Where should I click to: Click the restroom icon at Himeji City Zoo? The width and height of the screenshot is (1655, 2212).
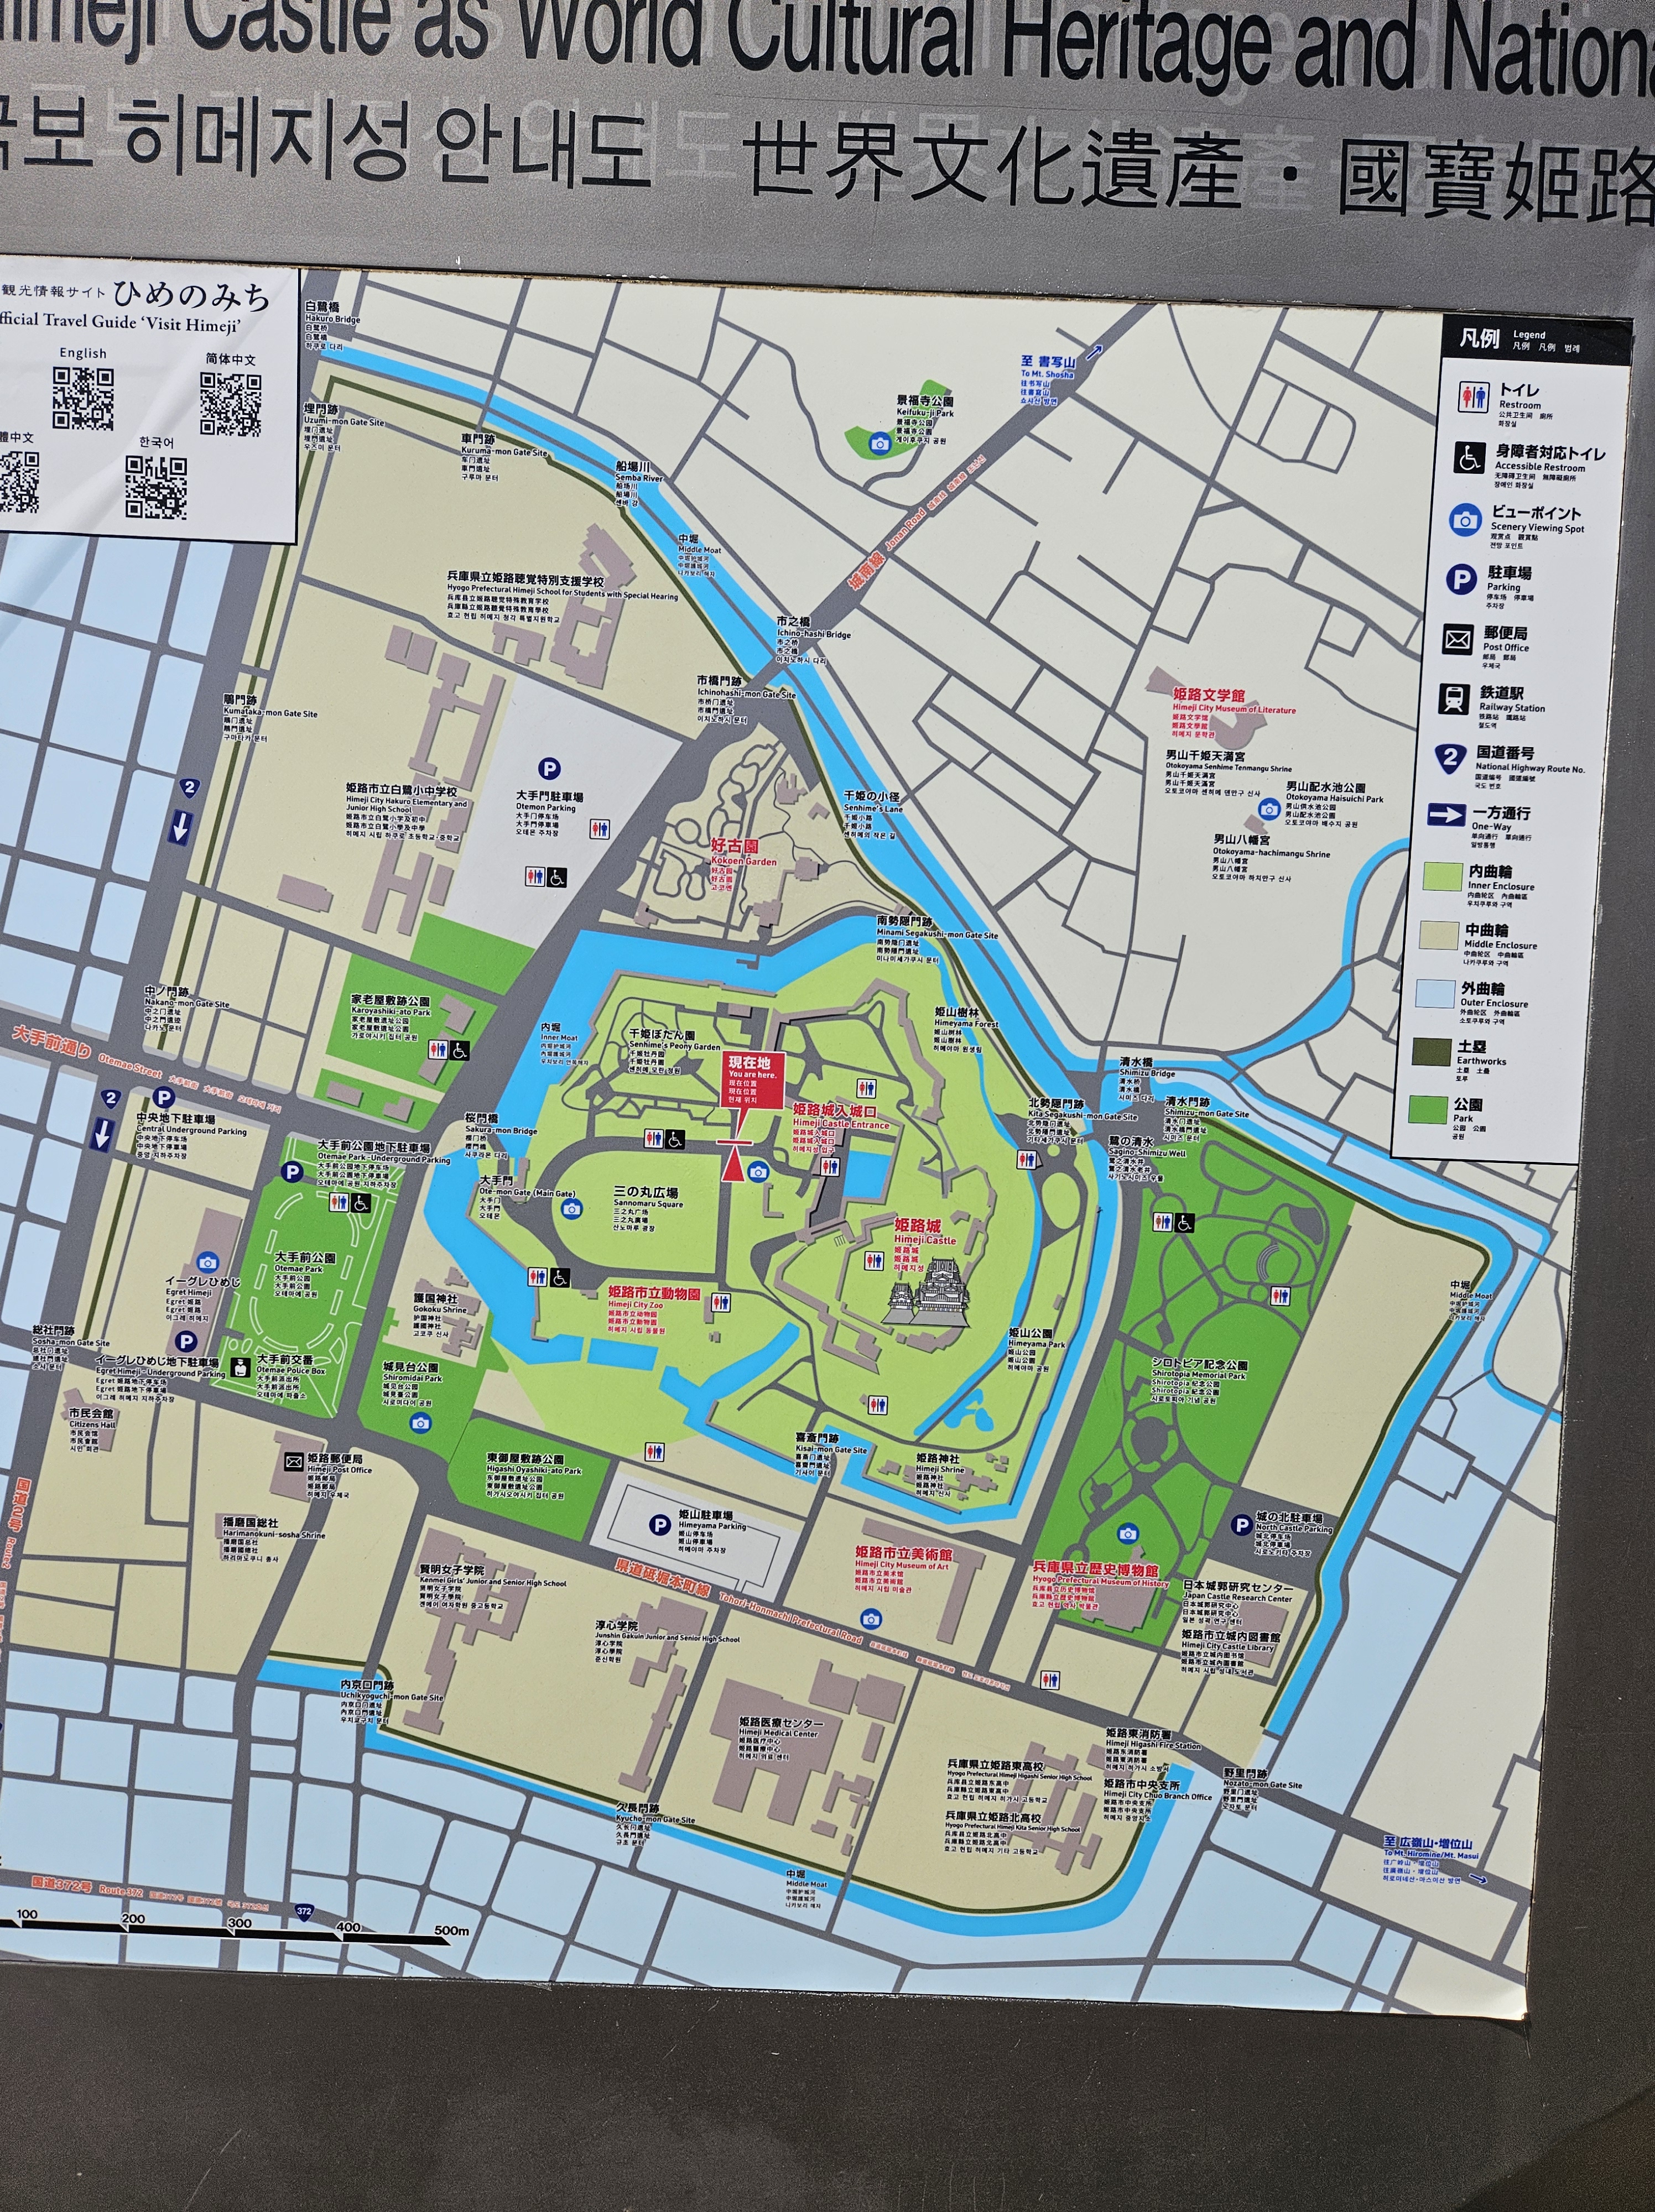pyautogui.click(x=720, y=1302)
